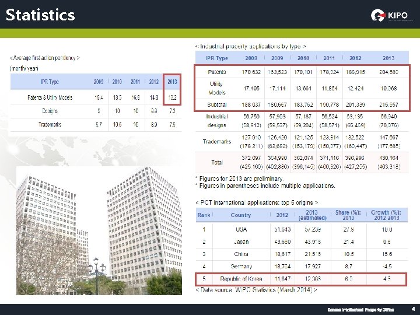Viewport: 420px width, 315px height.
Task: Click the 201,339 Subtotal value
Action: (355, 105)
